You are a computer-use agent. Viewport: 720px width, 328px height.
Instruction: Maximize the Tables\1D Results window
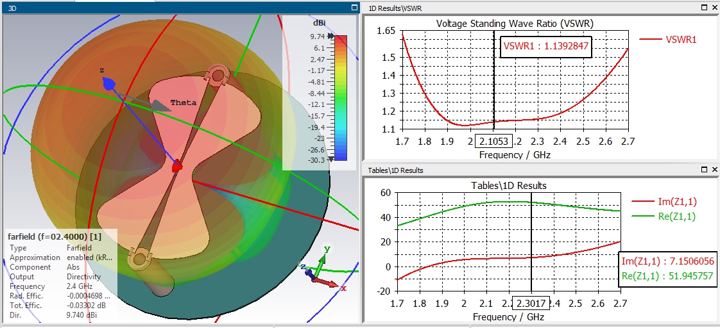pos(705,170)
